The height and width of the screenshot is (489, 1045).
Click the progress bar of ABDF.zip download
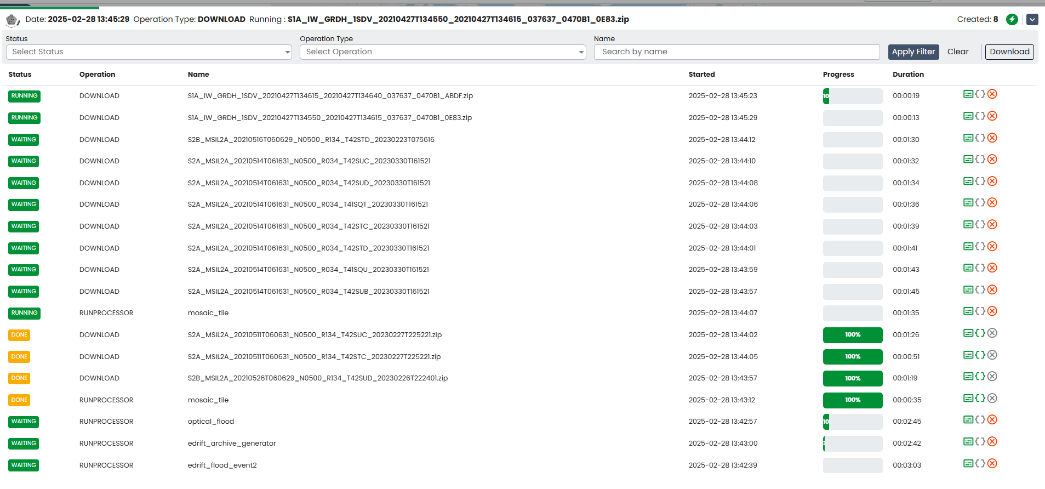tap(853, 96)
